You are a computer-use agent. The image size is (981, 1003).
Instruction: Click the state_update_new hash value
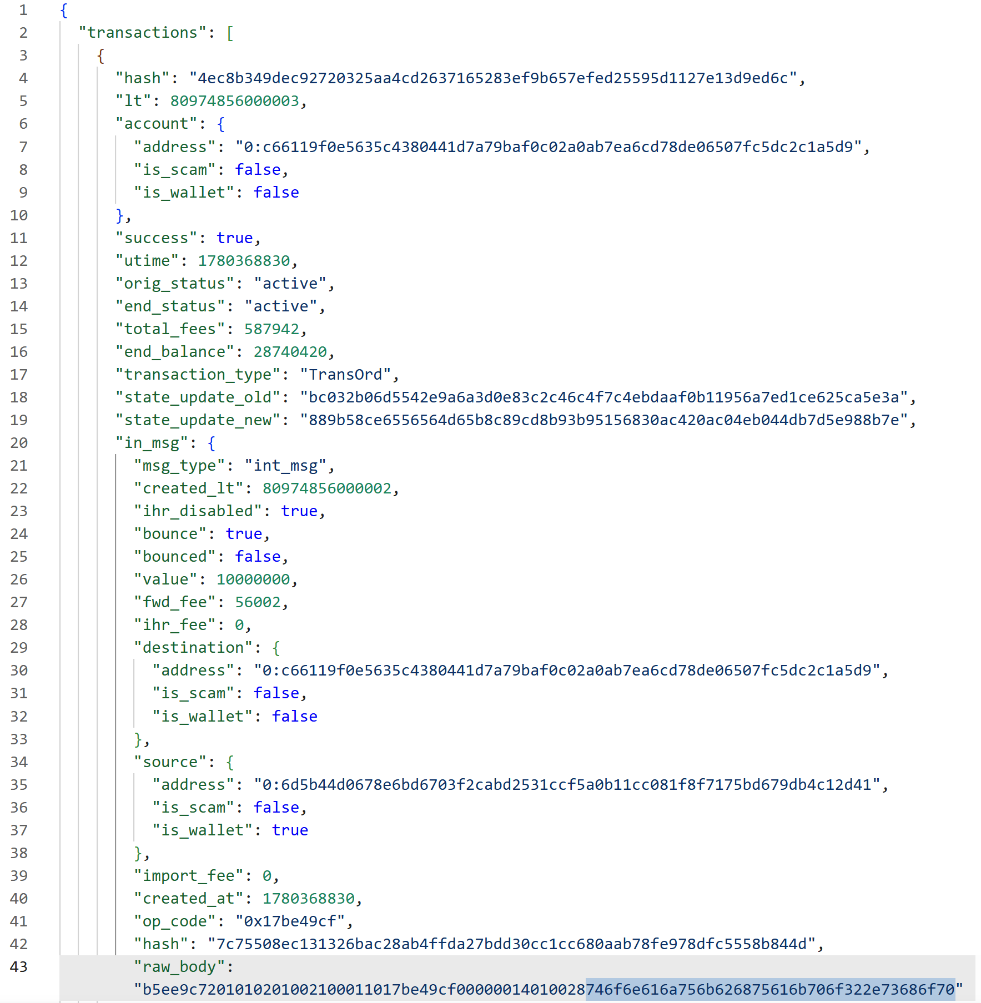coord(604,420)
